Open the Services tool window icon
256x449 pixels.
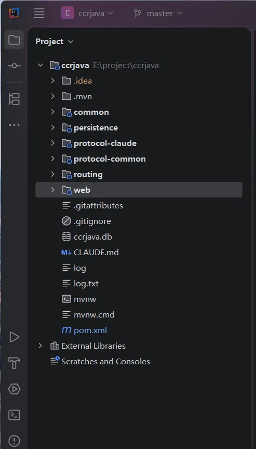pos(14,389)
